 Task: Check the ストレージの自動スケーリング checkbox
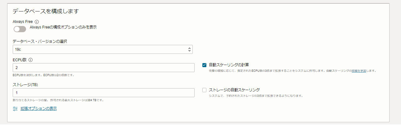pyautogui.click(x=204, y=90)
